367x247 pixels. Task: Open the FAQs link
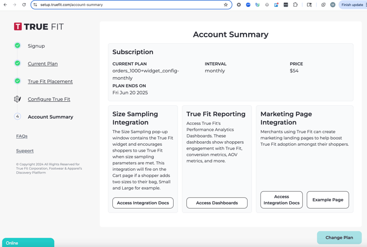[x=22, y=136]
